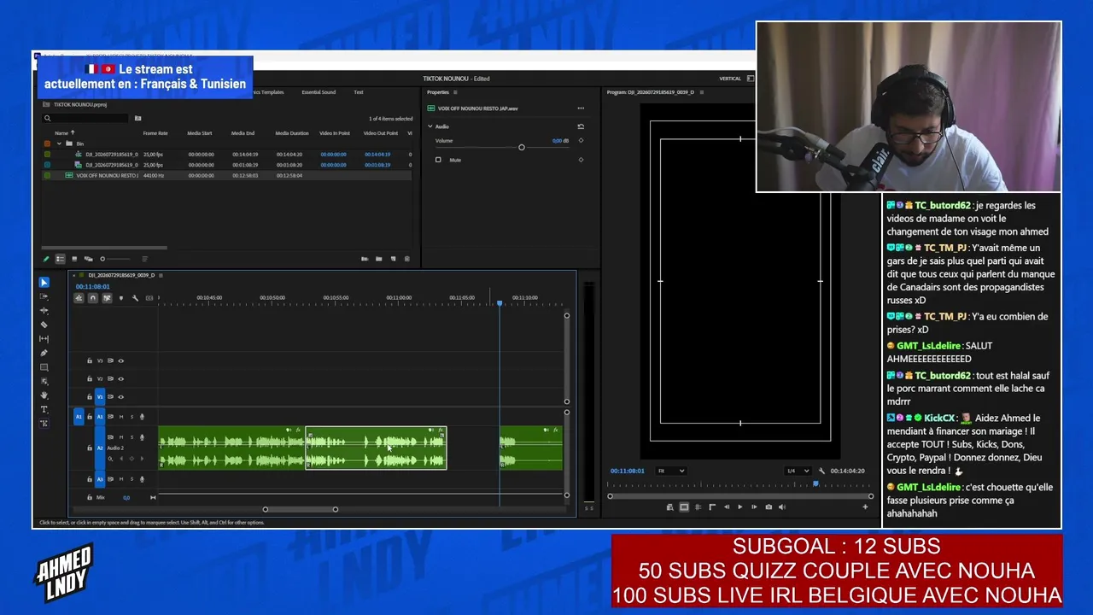The width and height of the screenshot is (1093, 615).
Task: Collapse the Bin folder in project panel
Action: [x=59, y=143]
